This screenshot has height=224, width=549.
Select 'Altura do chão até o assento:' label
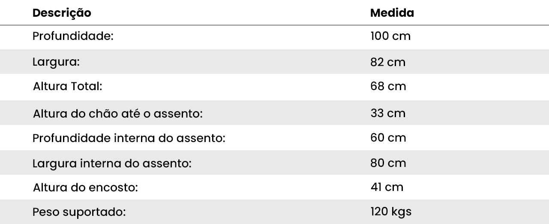click(x=117, y=114)
